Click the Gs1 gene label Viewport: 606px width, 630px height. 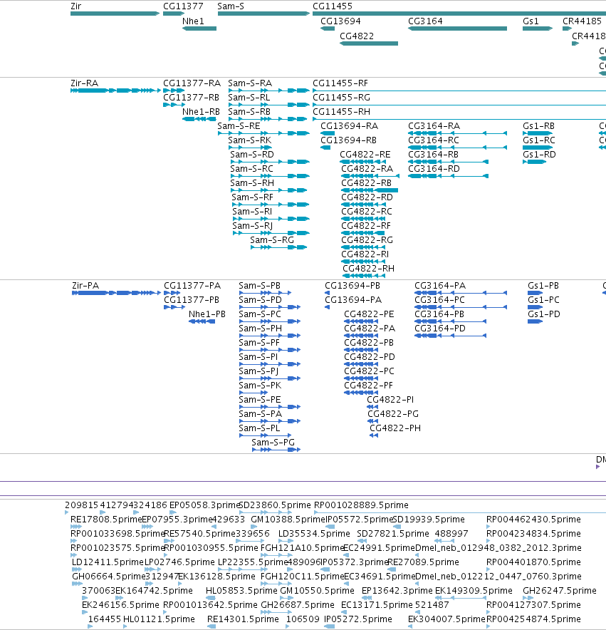coord(531,21)
